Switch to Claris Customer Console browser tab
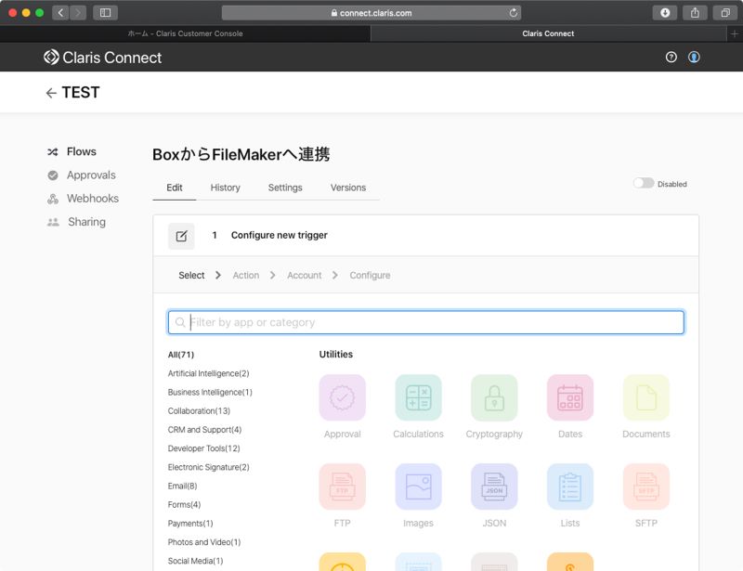Image resolution: width=743 pixels, height=571 pixels. click(185, 33)
